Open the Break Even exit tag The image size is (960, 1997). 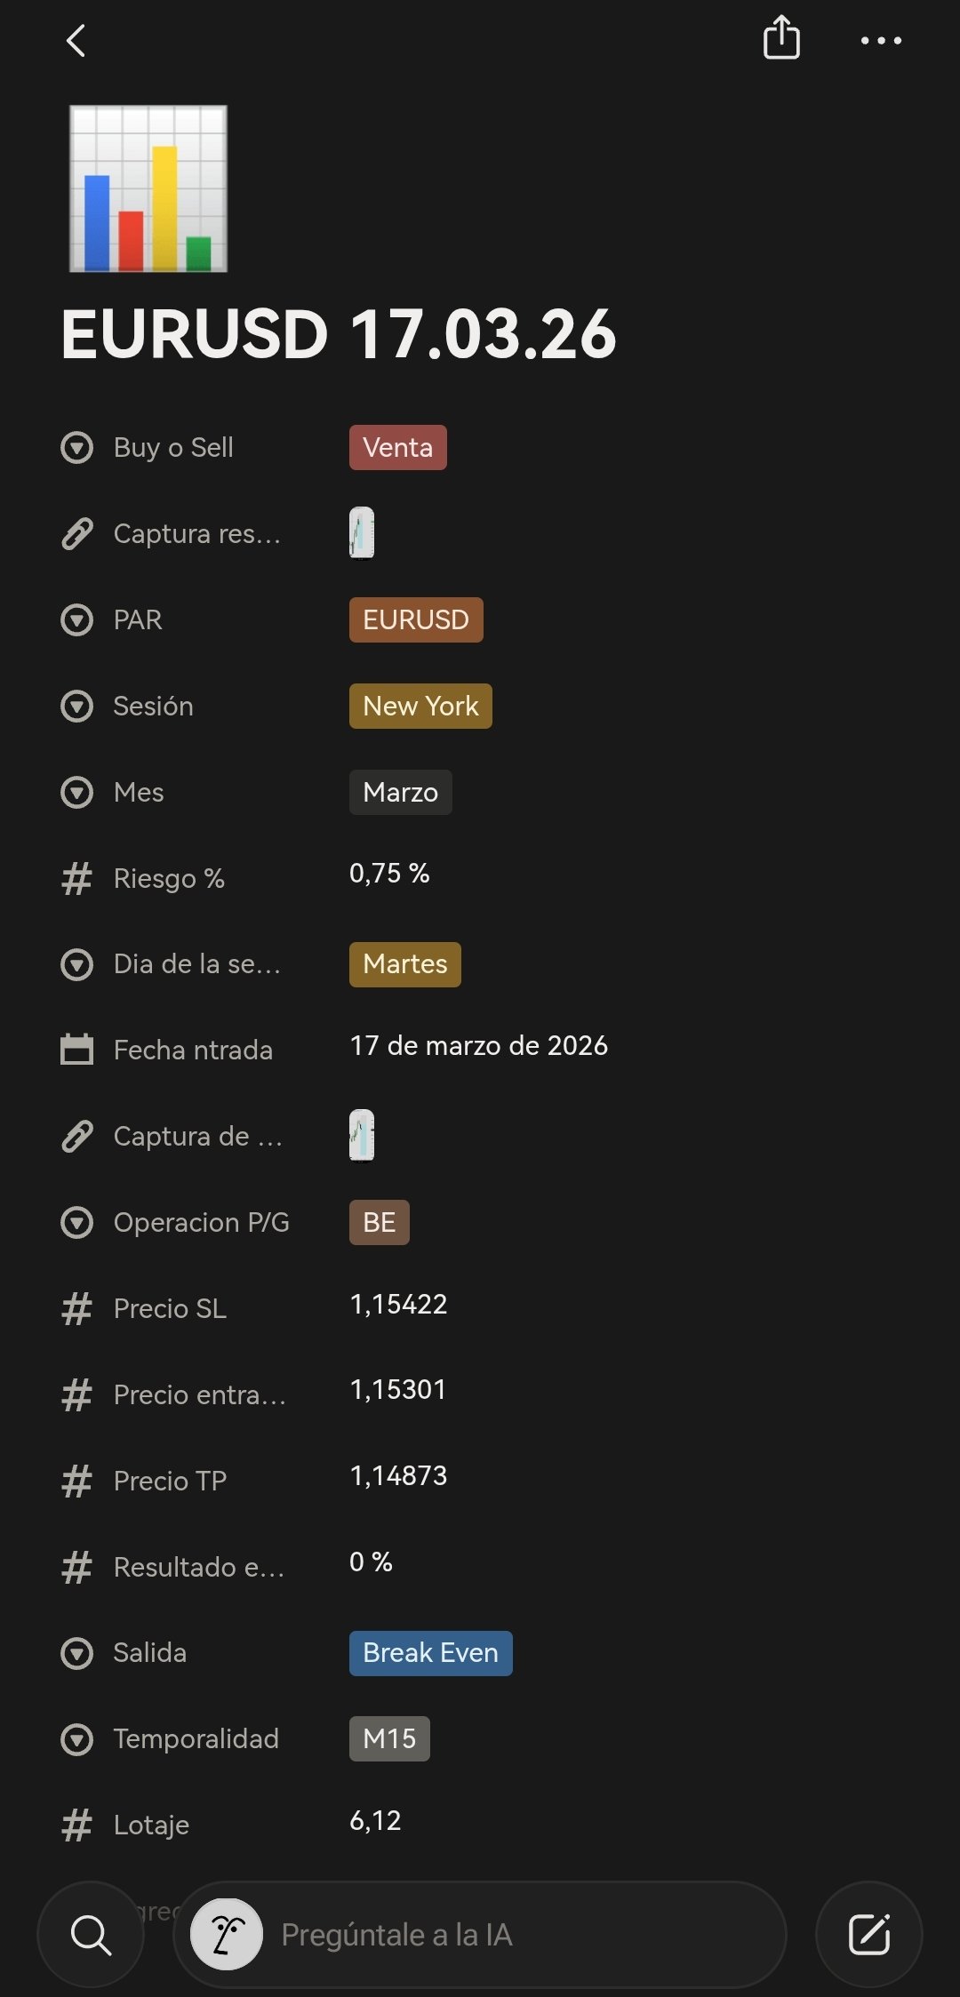(430, 1653)
